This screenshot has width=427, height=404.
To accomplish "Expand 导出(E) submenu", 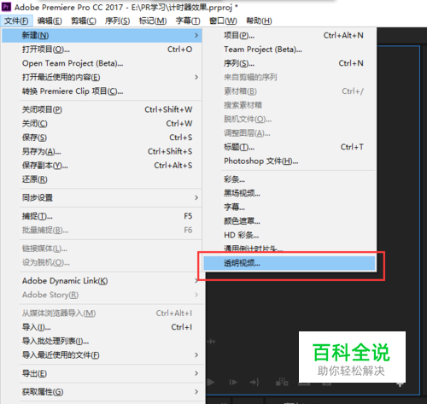I will pos(102,373).
